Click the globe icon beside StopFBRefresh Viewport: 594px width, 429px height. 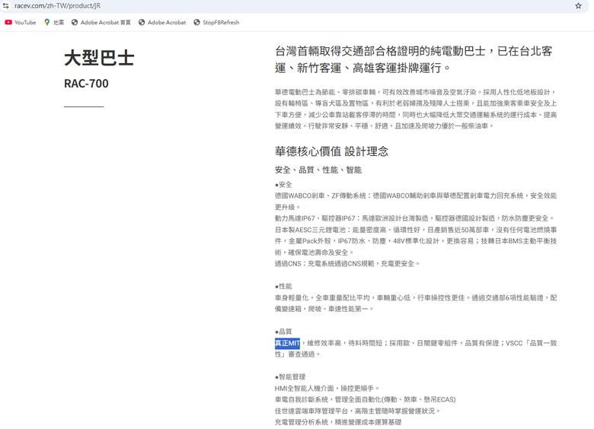196,23
